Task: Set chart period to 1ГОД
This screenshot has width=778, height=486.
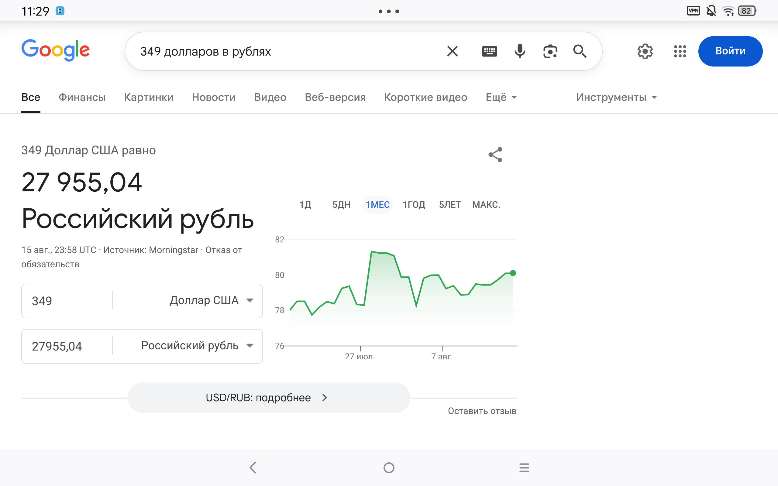Action: tap(414, 205)
